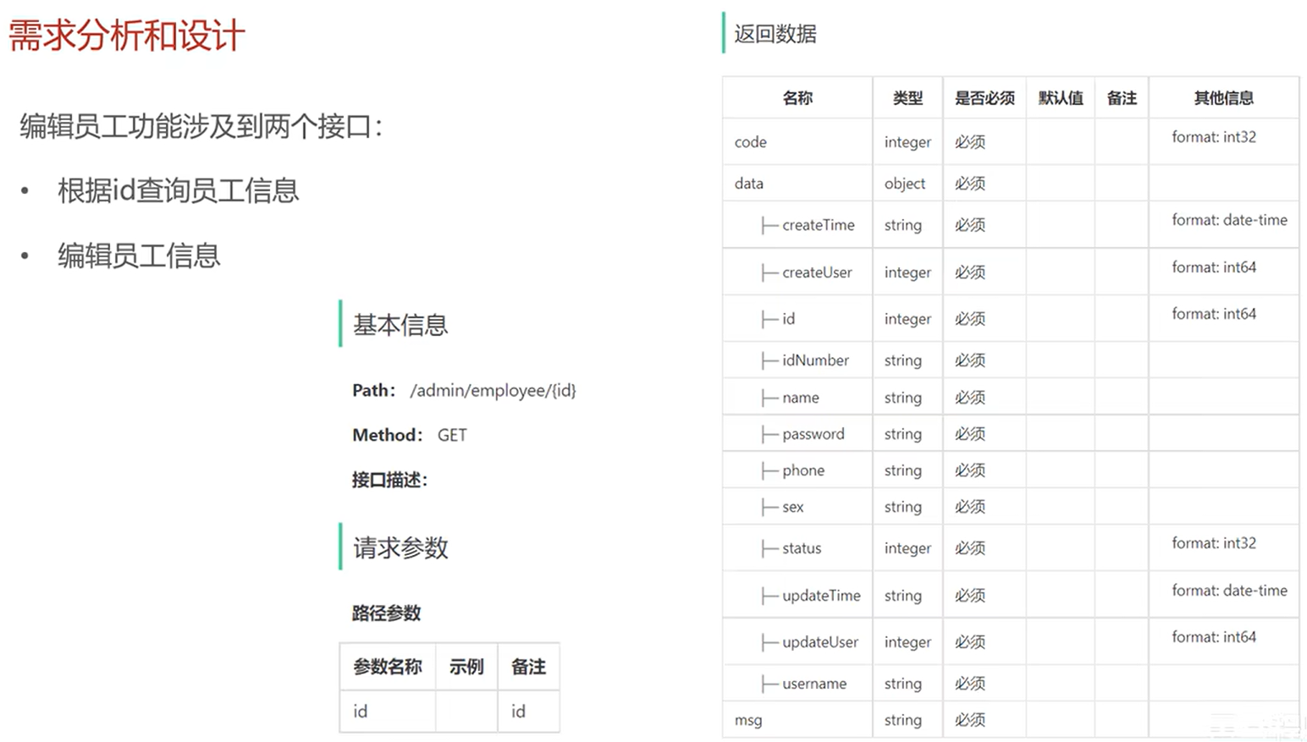Select the name field row
This screenshot has height=742, width=1307.
1011,398
